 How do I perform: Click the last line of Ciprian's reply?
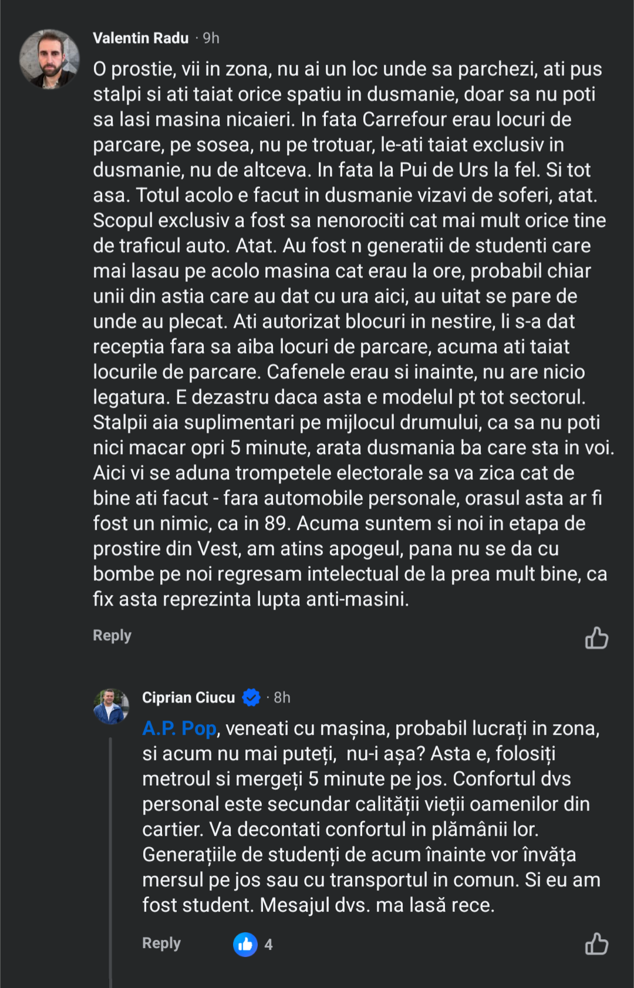point(318,905)
